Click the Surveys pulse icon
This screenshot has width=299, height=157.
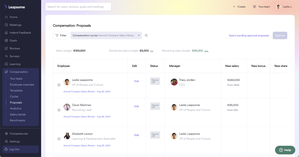[6, 56]
